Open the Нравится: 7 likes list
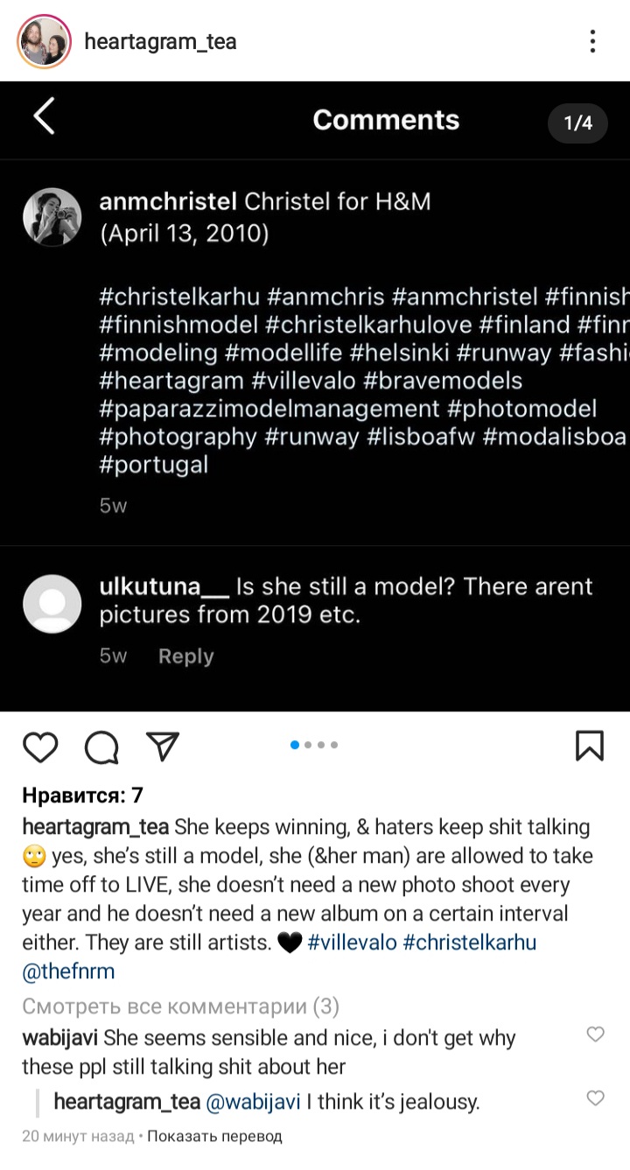630x1170 pixels. click(x=82, y=795)
